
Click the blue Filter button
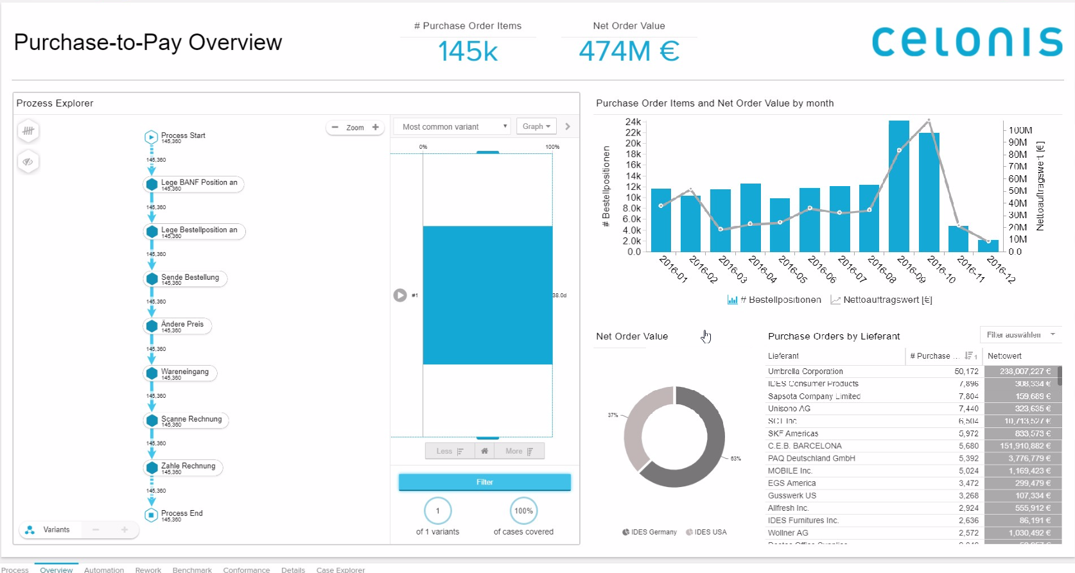coord(485,482)
